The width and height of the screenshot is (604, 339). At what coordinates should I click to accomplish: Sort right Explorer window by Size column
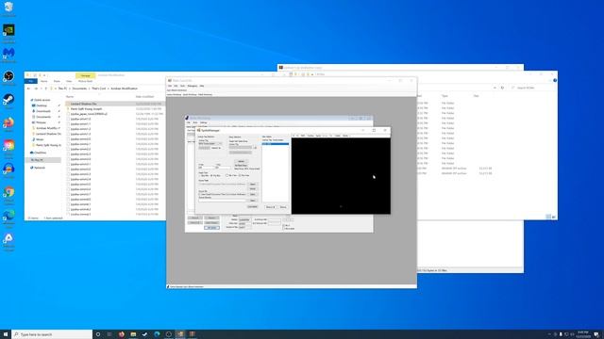476,96
